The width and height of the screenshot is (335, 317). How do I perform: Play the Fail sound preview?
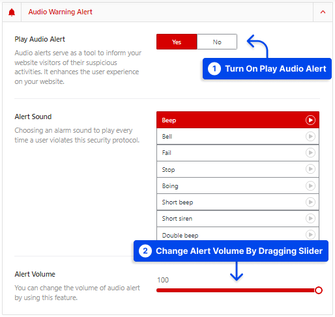click(x=310, y=153)
